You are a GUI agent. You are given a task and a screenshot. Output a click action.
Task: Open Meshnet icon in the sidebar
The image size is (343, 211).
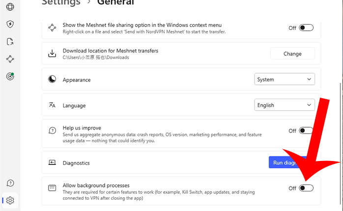tap(10, 59)
